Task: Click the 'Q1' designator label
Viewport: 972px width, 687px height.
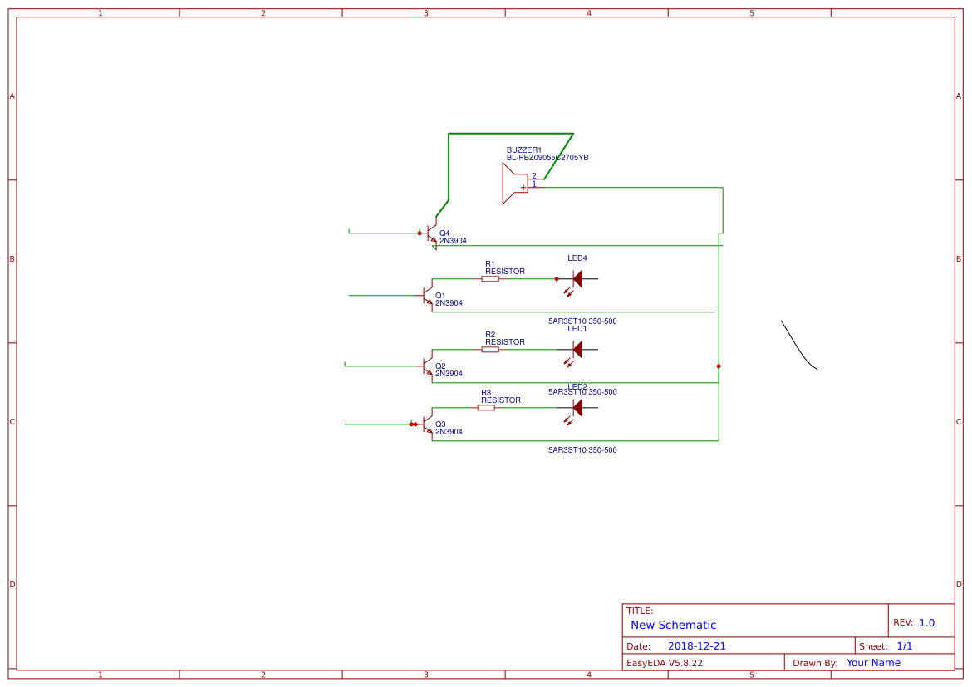Action: point(440,296)
